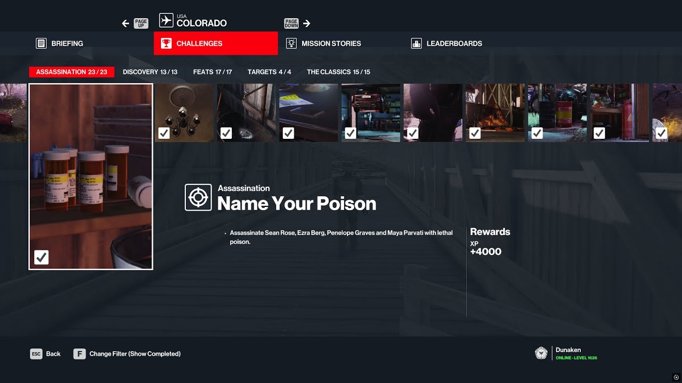This screenshot has height=383, width=682.
Task: Select the desk papers challenge thumbnail
Action: [x=308, y=113]
